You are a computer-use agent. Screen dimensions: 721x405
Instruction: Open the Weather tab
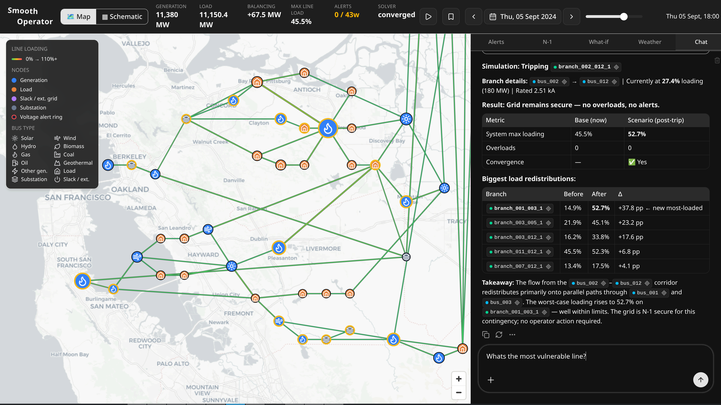[650, 42]
